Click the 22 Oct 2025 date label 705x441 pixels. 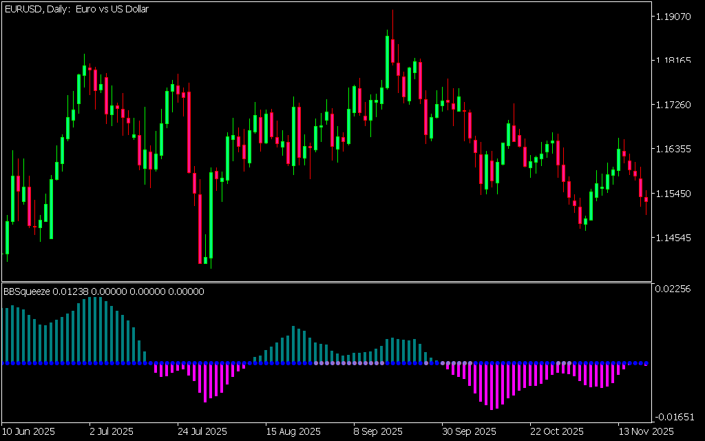point(556,431)
